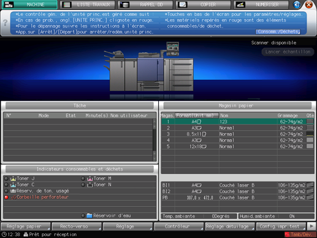Select the Réserv. de ton. usagé indicator
317x238 pixels.
pyautogui.click(x=7, y=191)
